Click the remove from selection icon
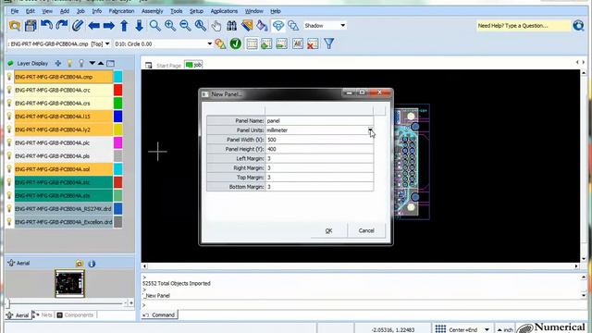 pyautogui.click(x=281, y=43)
